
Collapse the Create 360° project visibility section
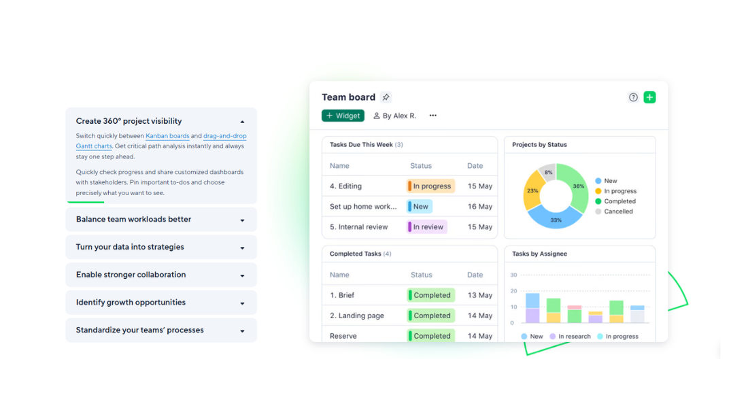242,122
